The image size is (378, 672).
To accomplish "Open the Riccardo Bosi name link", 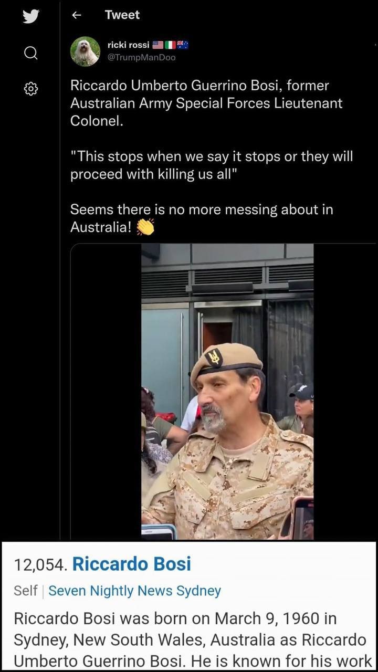I will (131, 564).
